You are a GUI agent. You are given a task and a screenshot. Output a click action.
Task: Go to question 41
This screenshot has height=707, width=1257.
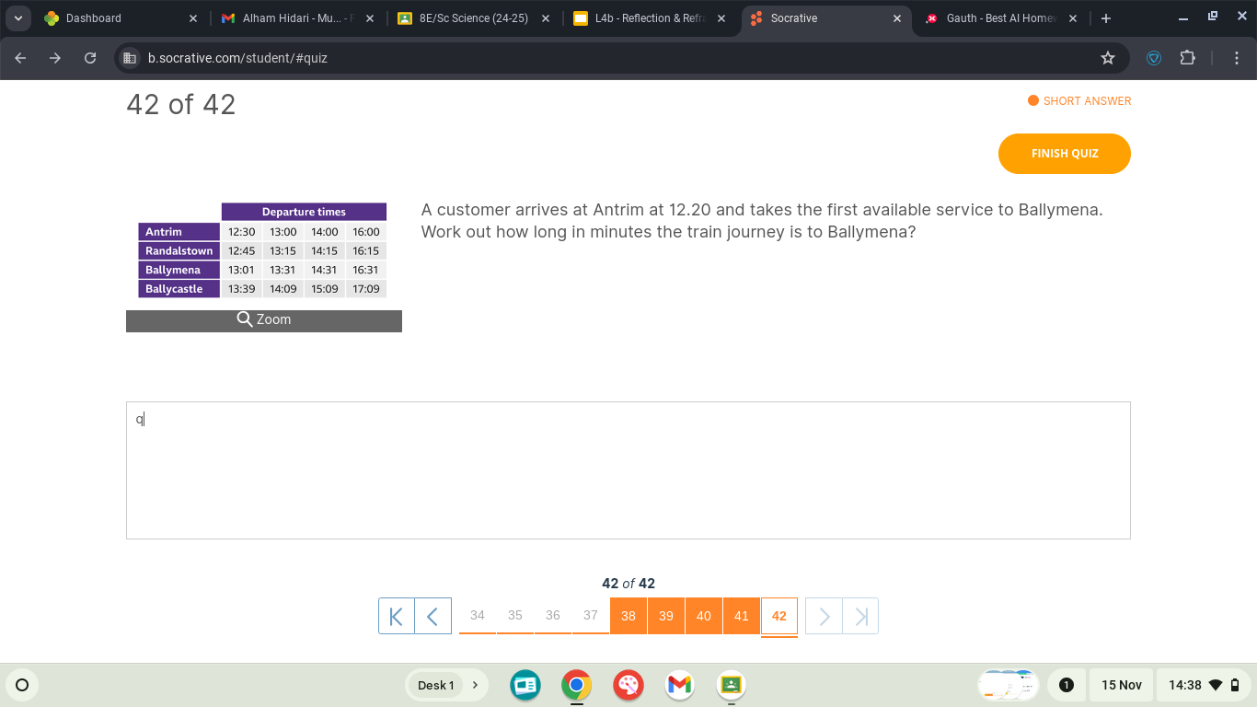pos(742,616)
